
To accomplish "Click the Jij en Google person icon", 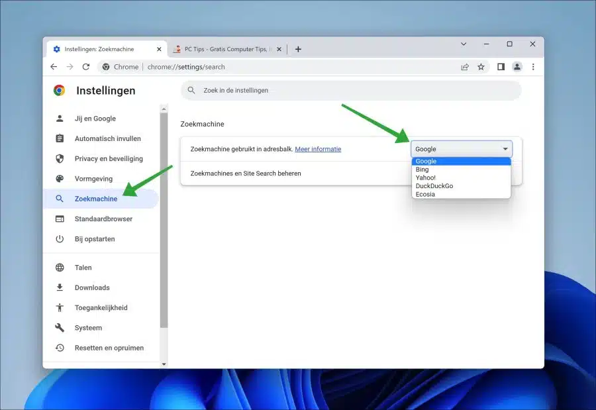I will tap(60, 119).
